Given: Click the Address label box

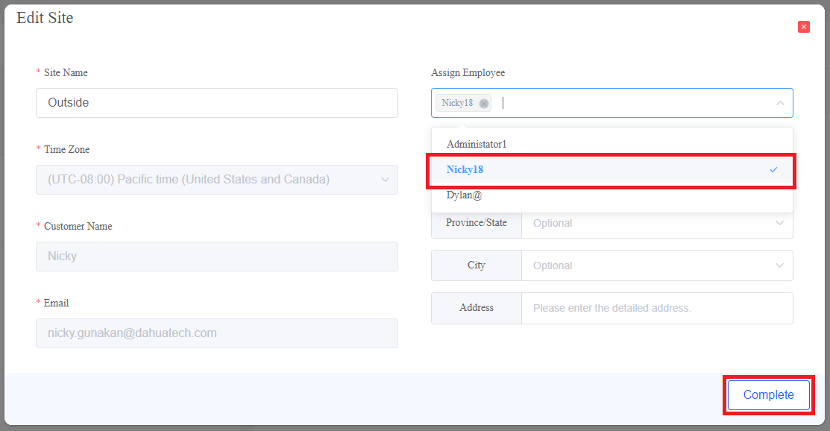Looking at the screenshot, I should click(x=477, y=308).
